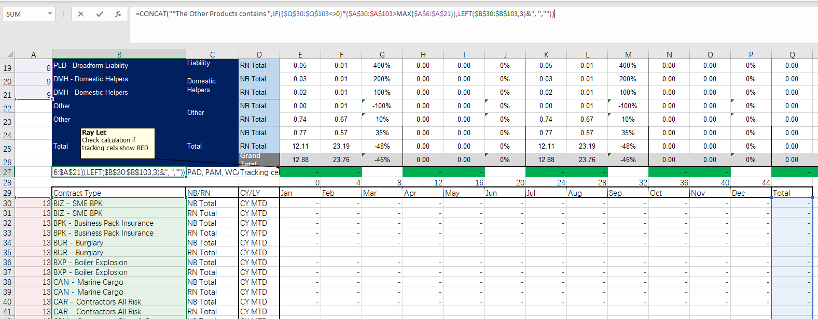The height and width of the screenshot is (319, 818).
Task: Select column Q header
Action: [x=792, y=54]
